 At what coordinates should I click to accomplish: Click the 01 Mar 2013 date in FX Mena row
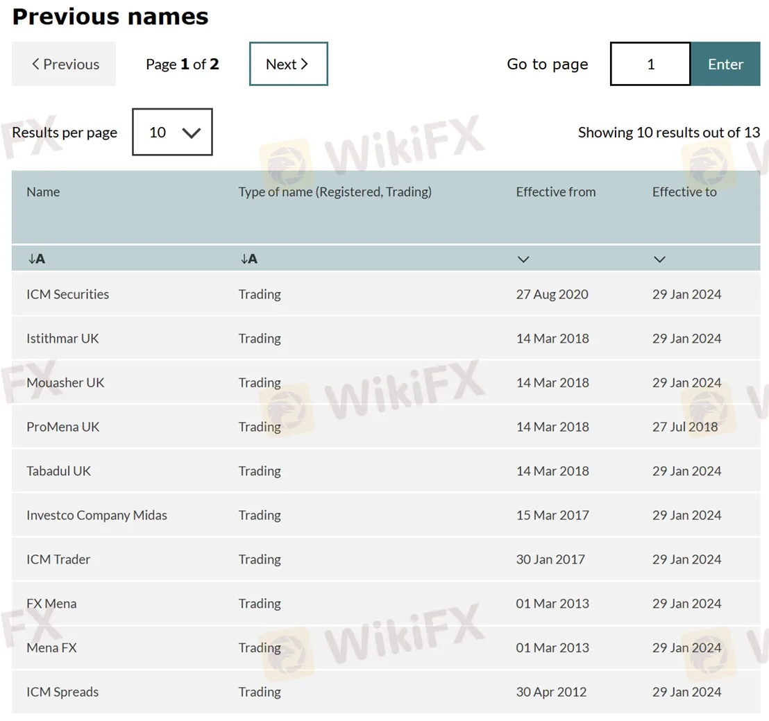[552, 603]
